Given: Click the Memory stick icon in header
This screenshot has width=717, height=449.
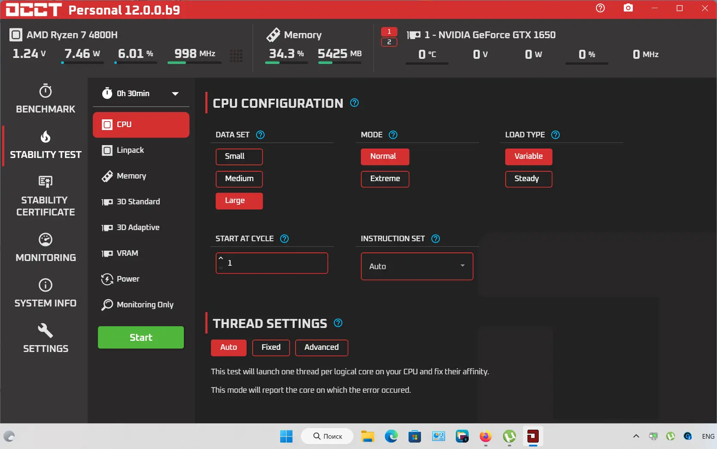Looking at the screenshot, I should 273,35.
